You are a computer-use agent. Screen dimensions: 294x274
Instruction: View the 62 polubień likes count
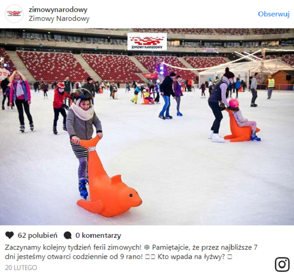point(38,235)
